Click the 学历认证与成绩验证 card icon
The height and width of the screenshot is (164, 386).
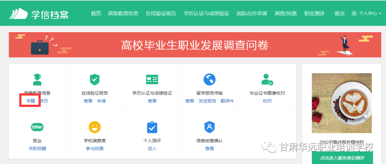[x=152, y=79]
